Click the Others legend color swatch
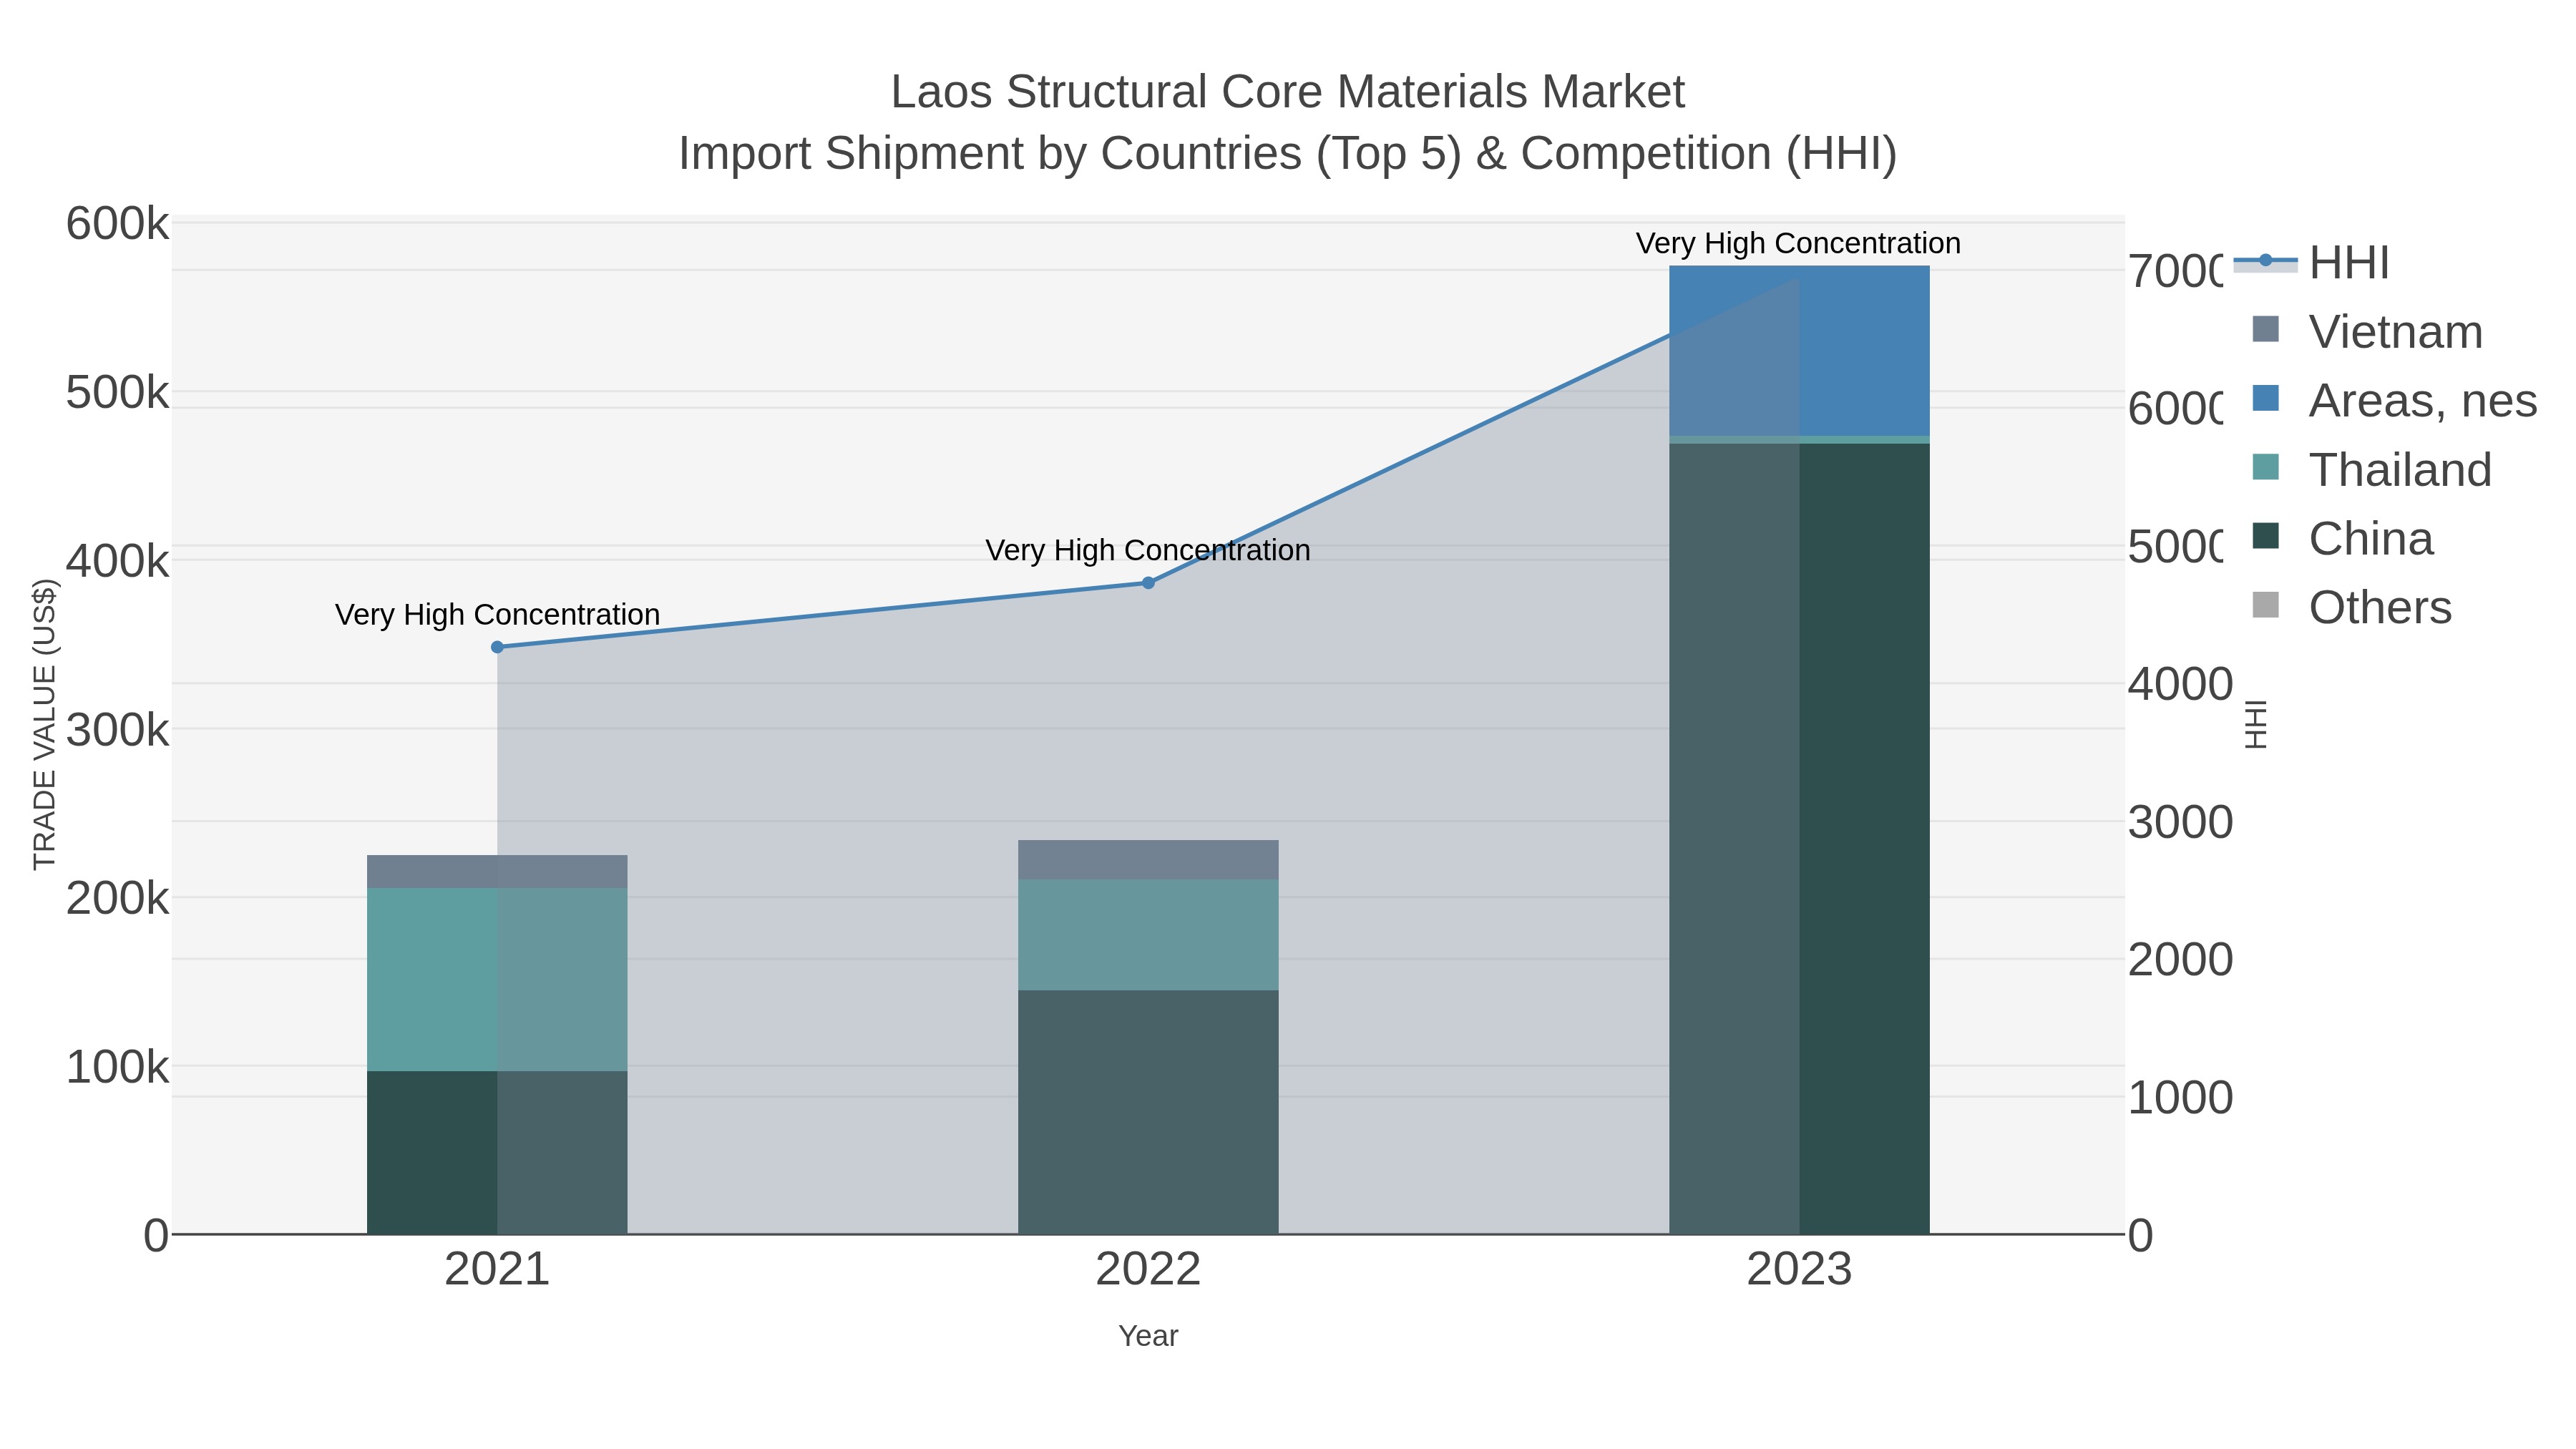This screenshot has height=1449, width=2576. click(x=2265, y=605)
